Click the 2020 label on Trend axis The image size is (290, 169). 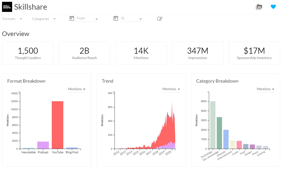point(168,153)
